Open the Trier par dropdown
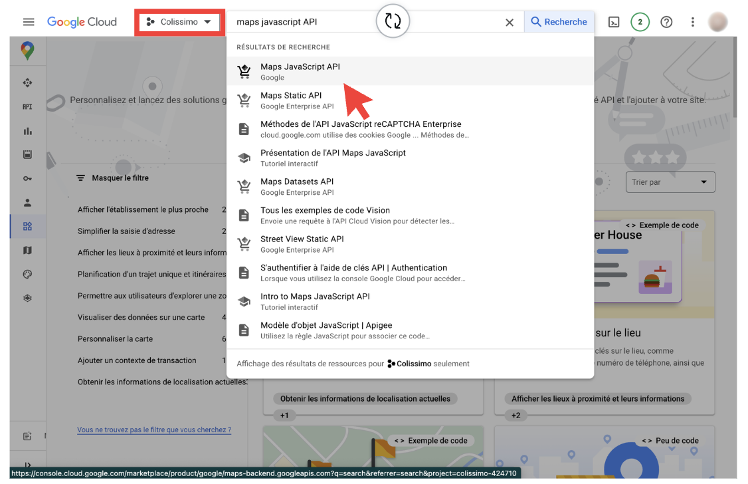The image size is (748, 484). coord(670,182)
